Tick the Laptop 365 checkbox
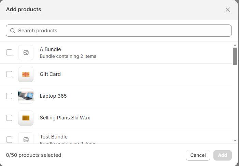 (9, 96)
